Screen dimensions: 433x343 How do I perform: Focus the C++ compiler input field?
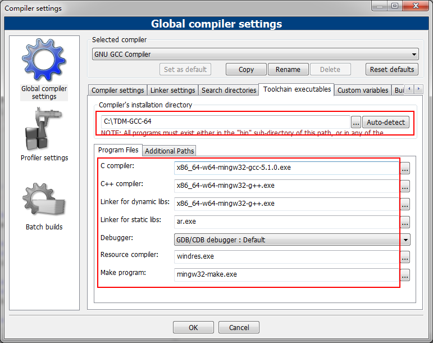[x=286, y=186]
